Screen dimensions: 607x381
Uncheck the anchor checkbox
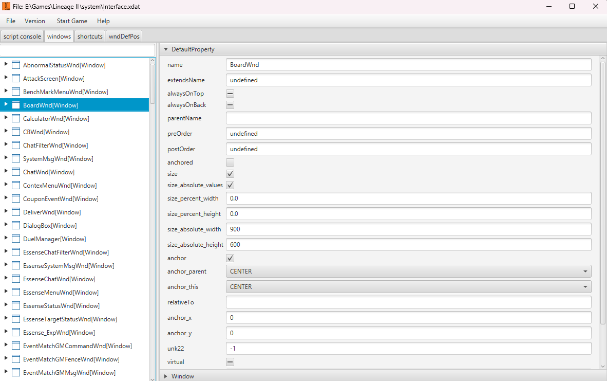coord(230,258)
